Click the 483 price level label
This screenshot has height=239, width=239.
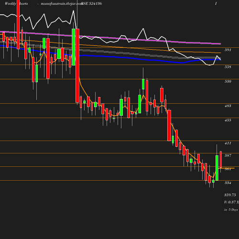click(x=228, y=106)
